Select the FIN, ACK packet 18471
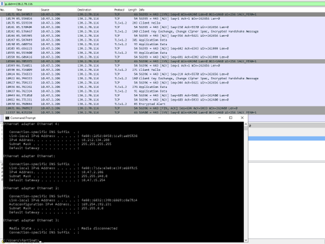This screenshot has height=244, width=325. tap(108, 108)
